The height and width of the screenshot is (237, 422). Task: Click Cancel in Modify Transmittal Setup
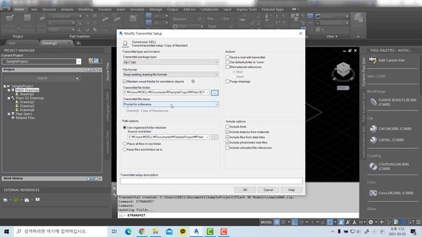[x=268, y=190]
